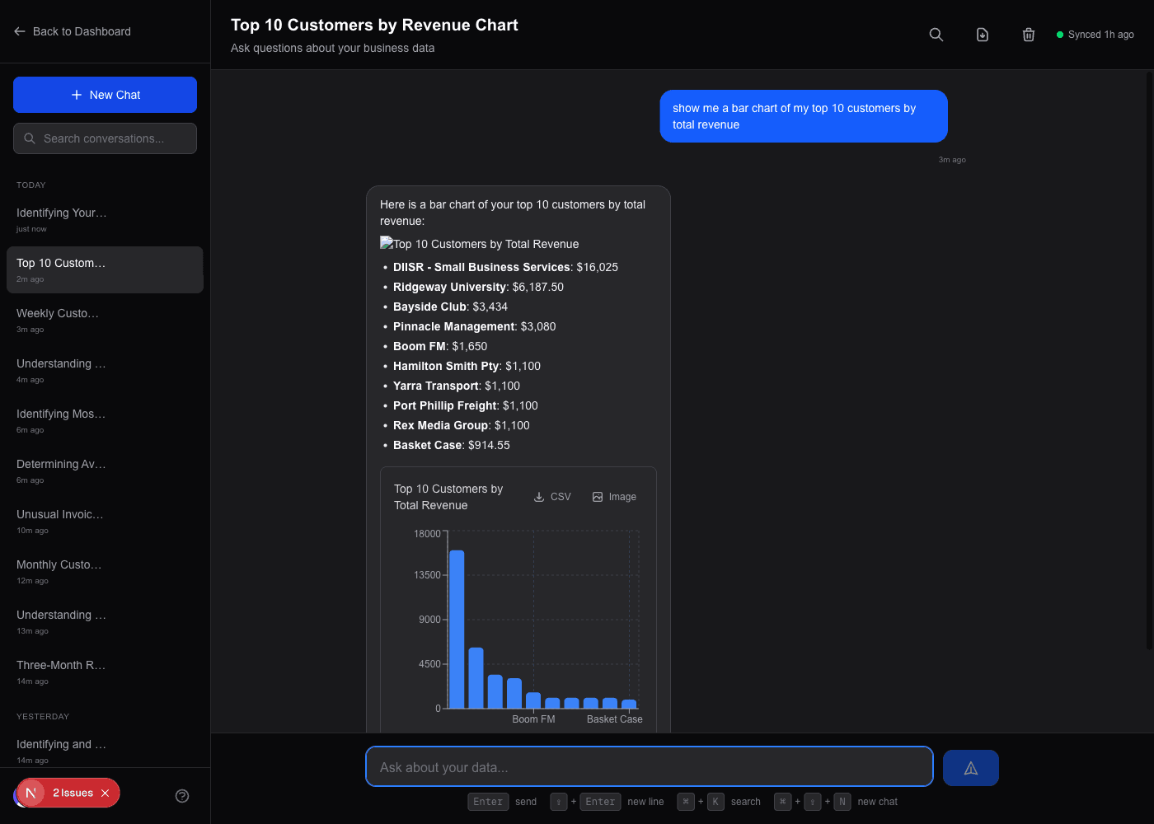The height and width of the screenshot is (824, 1154).
Task: Click the search icon inside the conversations box
Action: (30, 138)
